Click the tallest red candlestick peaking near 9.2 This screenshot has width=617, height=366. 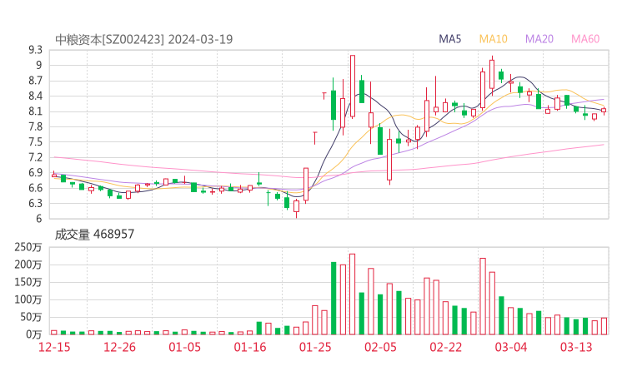pos(353,87)
